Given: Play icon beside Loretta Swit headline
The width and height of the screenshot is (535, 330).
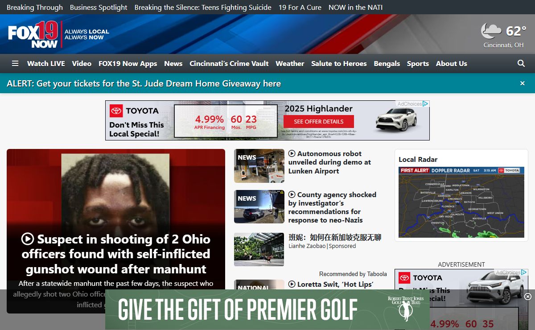Looking at the screenshot, I should coord(292,284).
